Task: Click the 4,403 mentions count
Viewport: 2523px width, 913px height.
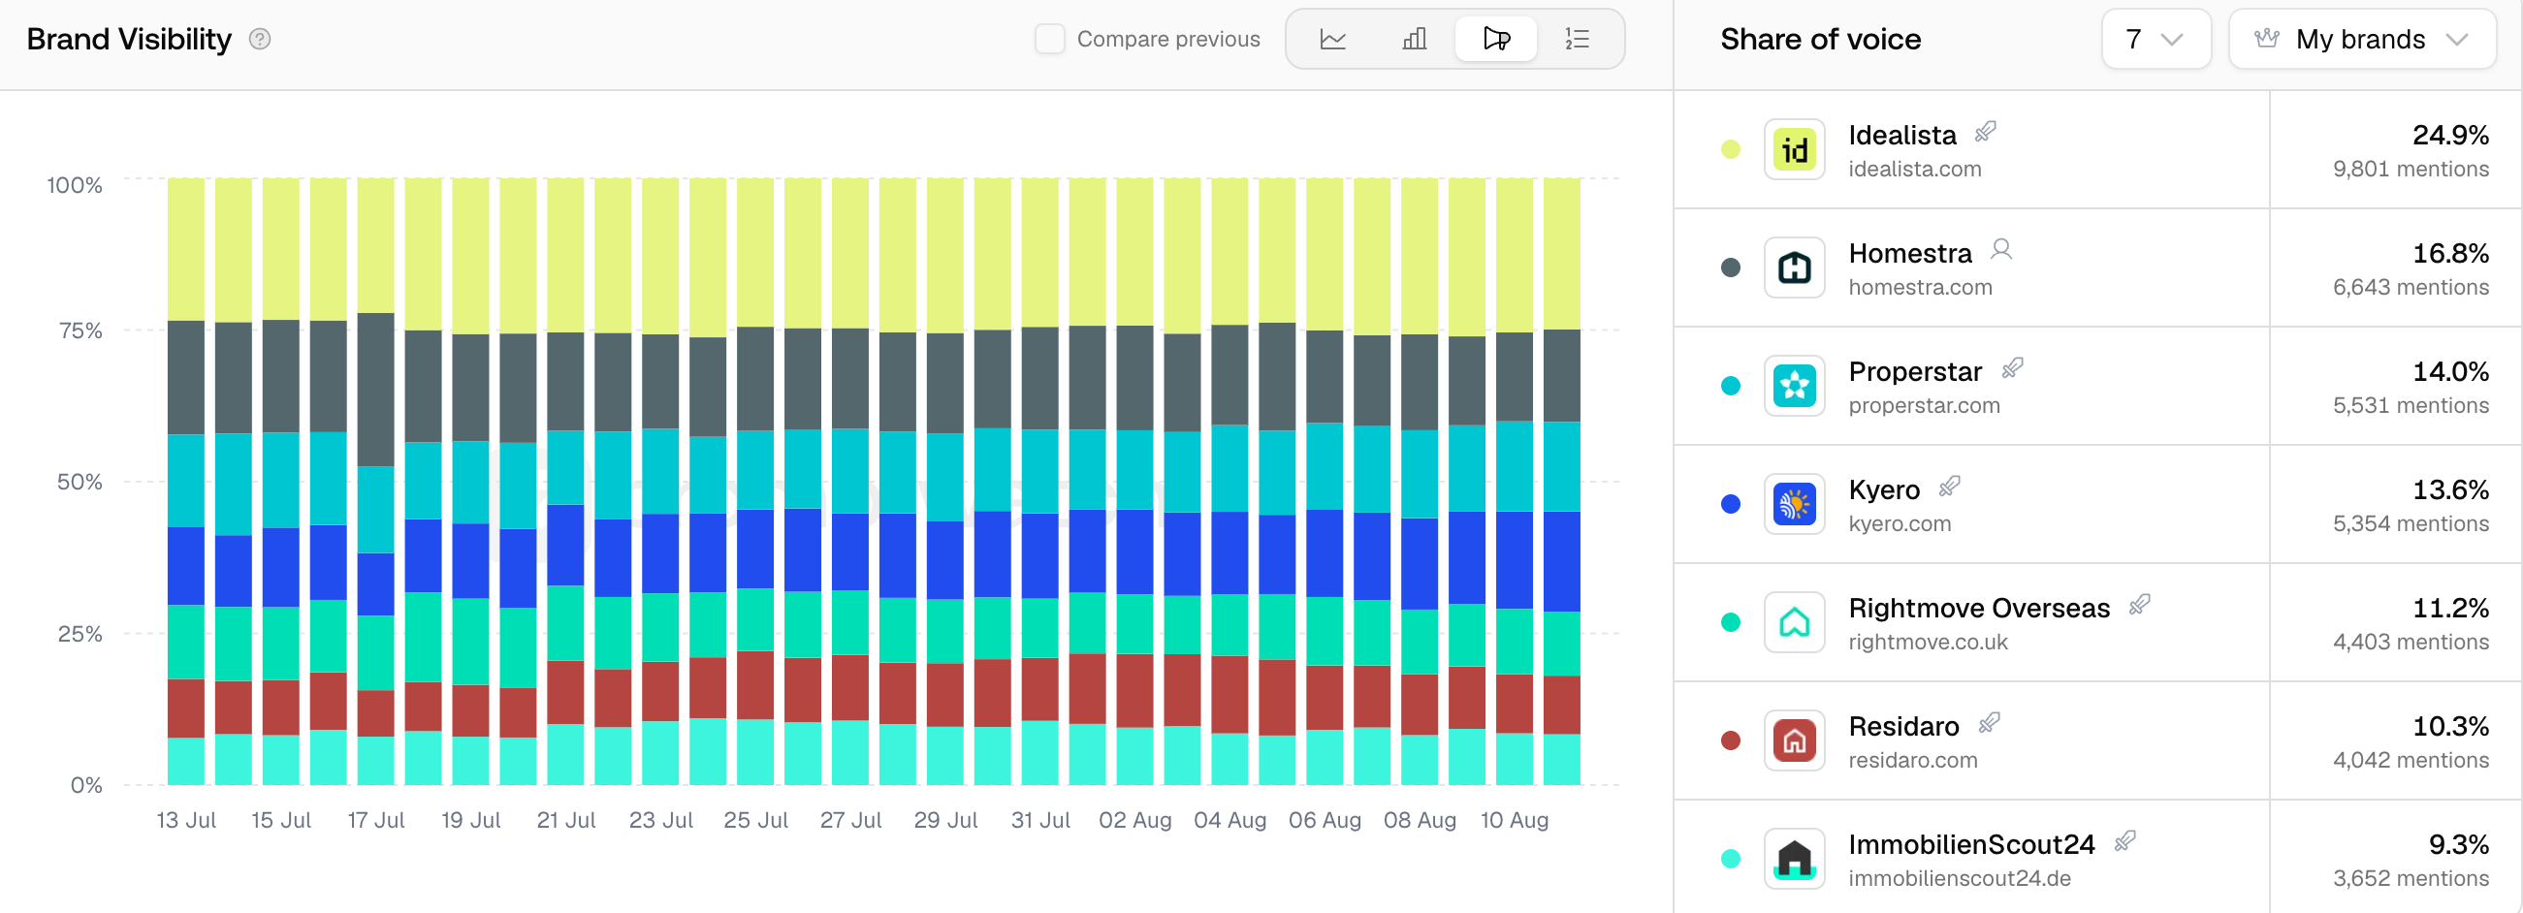Action: (x=2411, y=643)
